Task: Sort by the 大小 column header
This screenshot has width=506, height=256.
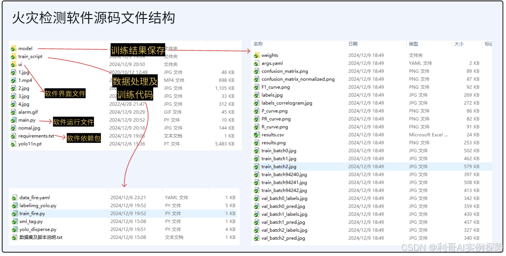Action: click(x=459, y=44)
